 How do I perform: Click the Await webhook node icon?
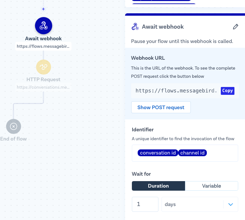(x=44, y=25)
